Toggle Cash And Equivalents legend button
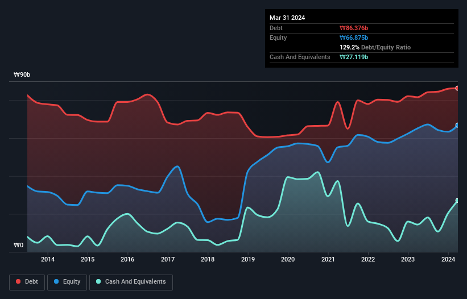The image size is (467, 299). pyautogui.click(x=131, y=282)
